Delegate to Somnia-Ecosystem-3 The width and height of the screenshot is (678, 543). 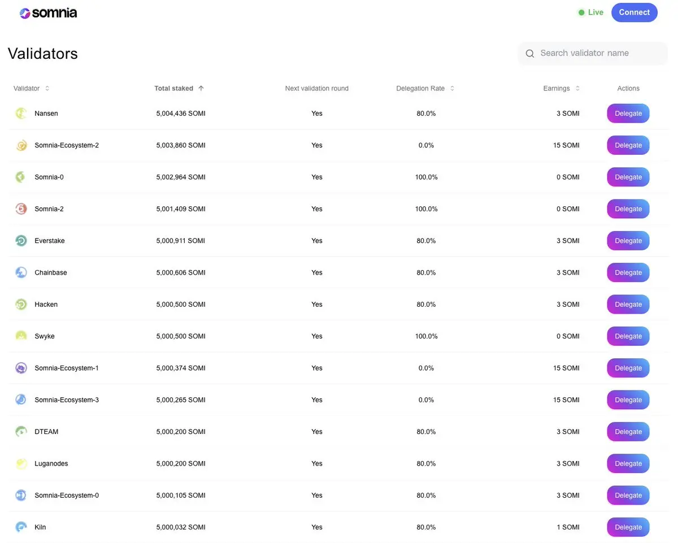pos(628,400)
